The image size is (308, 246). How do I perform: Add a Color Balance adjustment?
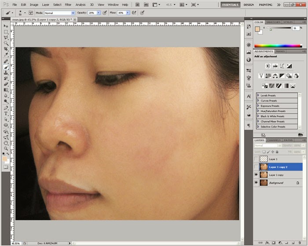point(275,76)
